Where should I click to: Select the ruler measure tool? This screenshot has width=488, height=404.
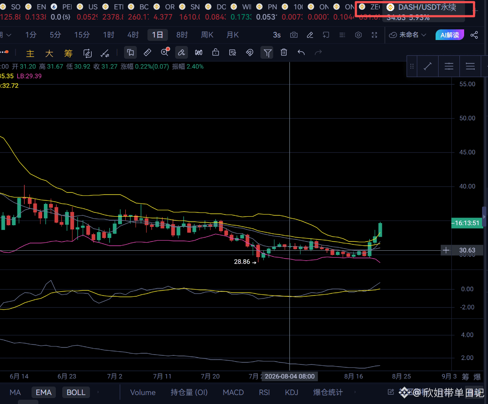point(147,52)
